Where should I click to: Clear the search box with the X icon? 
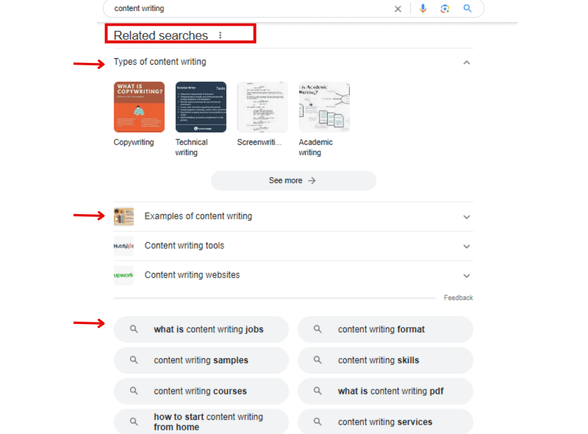point(398,9)
